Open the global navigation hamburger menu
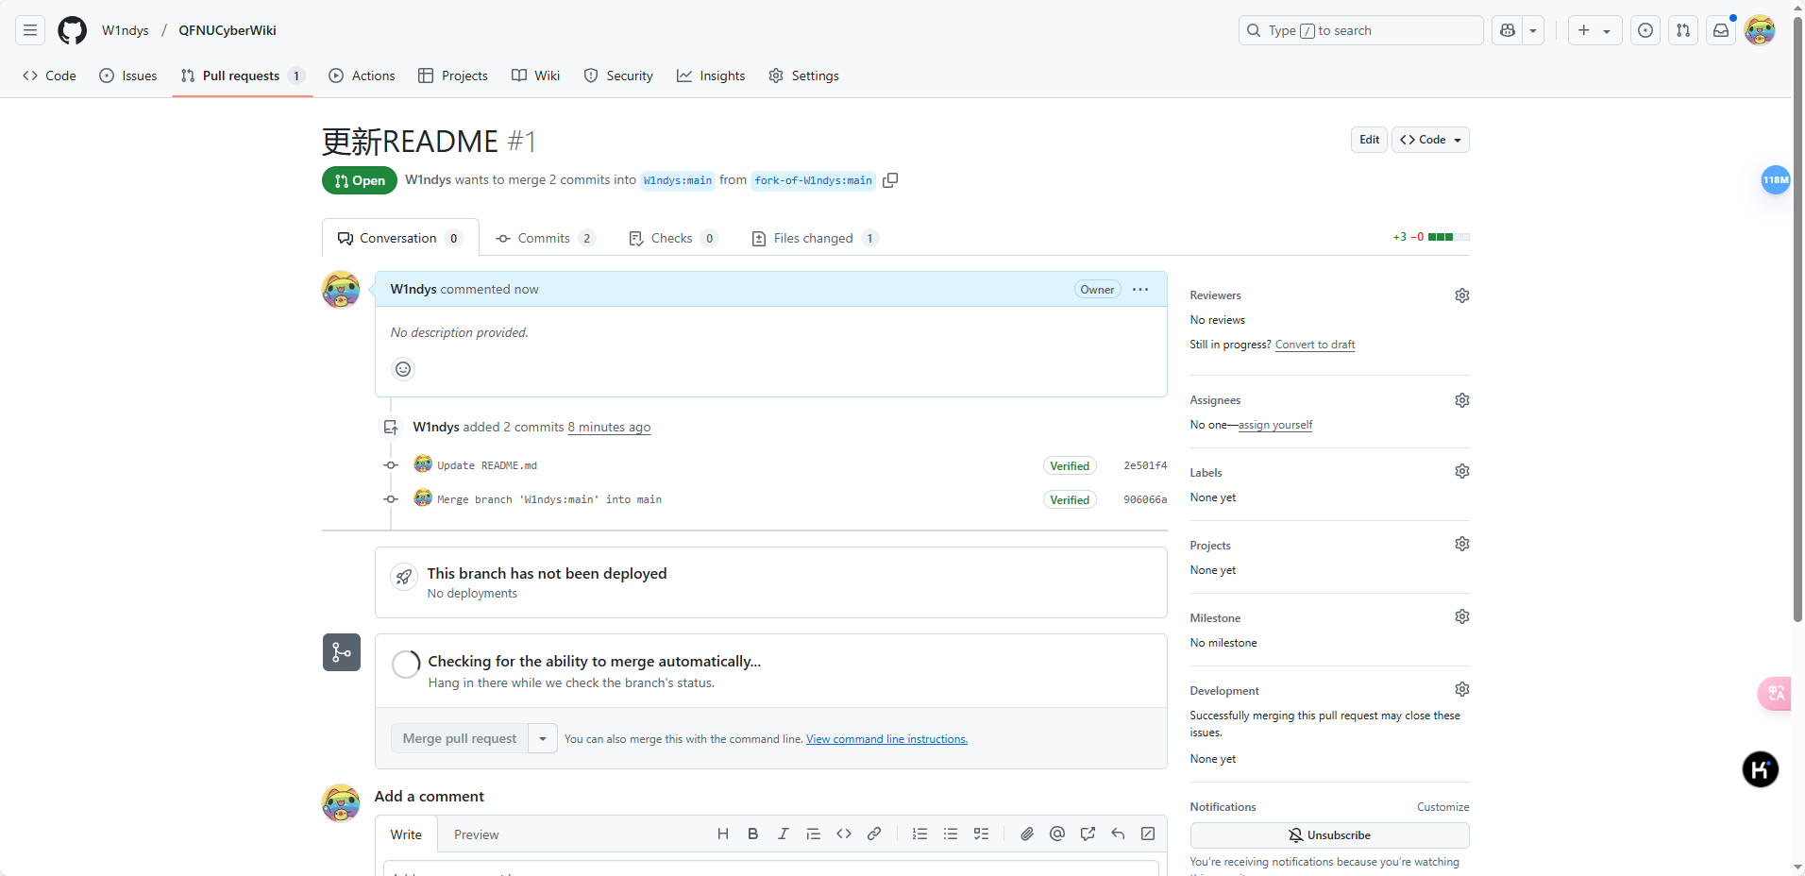This screenshot has height=876, width=1805. point(30,30)
